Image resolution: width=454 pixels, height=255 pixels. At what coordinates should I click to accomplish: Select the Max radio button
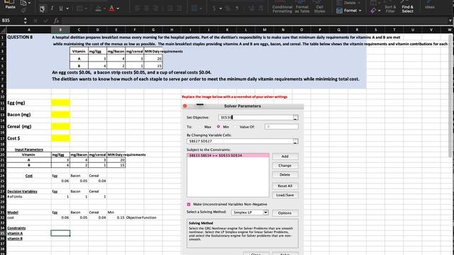click(x=200, y=127)
